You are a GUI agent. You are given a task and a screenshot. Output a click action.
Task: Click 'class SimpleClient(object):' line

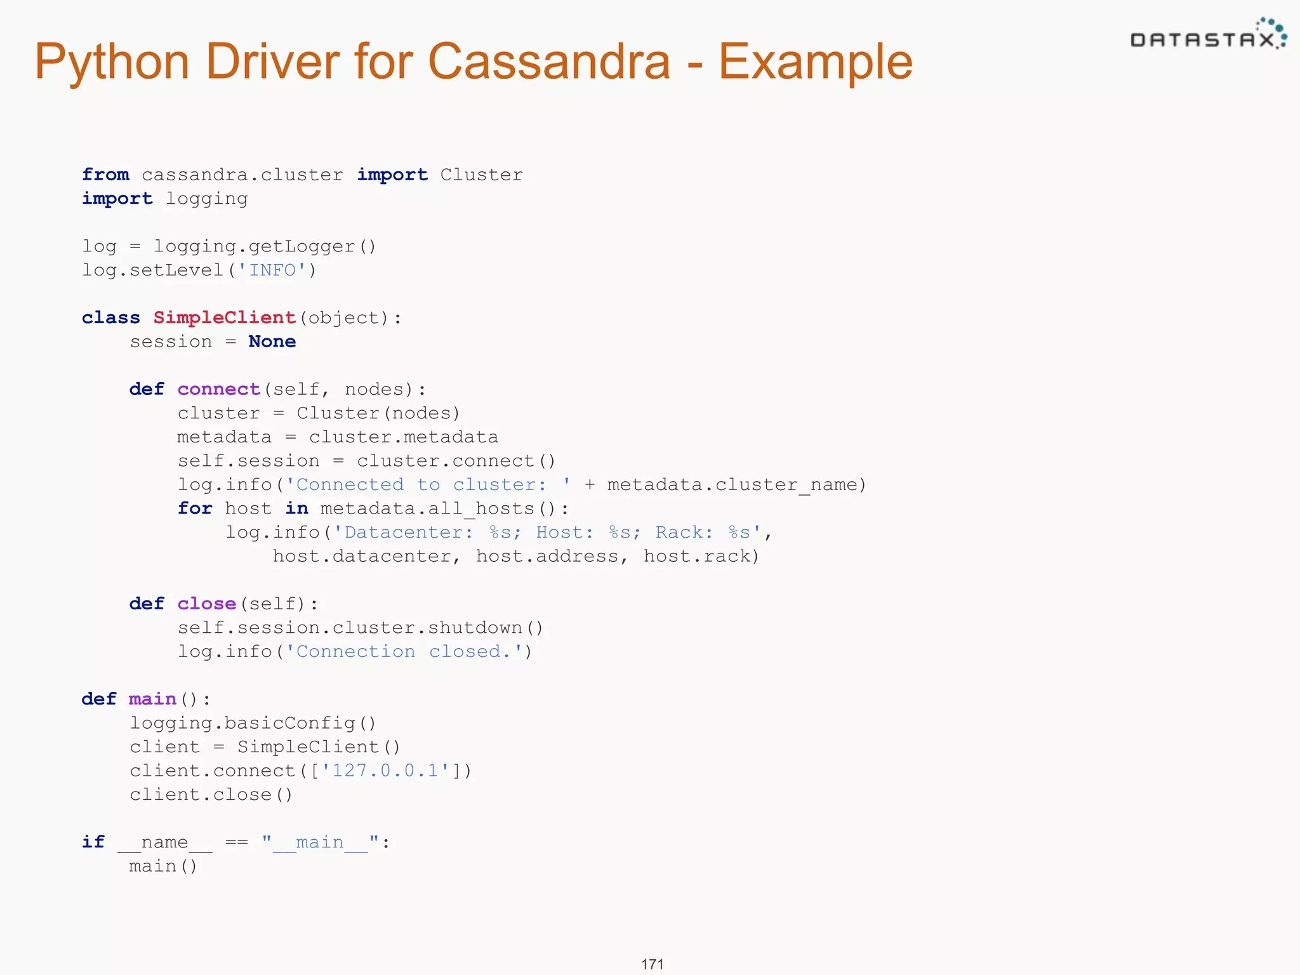point(242,318)
